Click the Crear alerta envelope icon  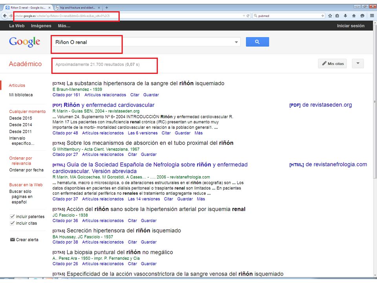tap(13, 239)
